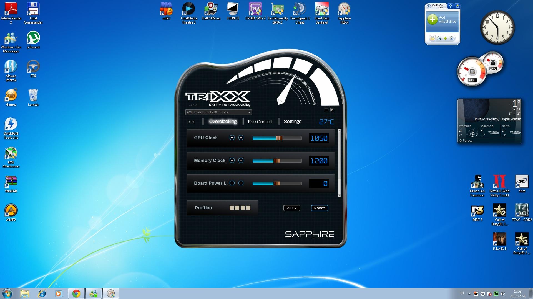The width and height of the screenshot is (533, 299).
Task: Click the Memory Clock slider handle
Action: (x=277, y=161)
